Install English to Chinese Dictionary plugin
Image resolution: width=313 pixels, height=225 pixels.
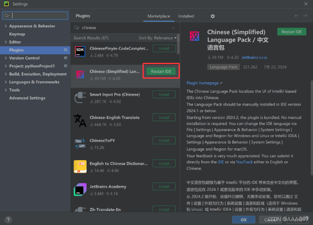pyautogui.click(x=164, y=163)
